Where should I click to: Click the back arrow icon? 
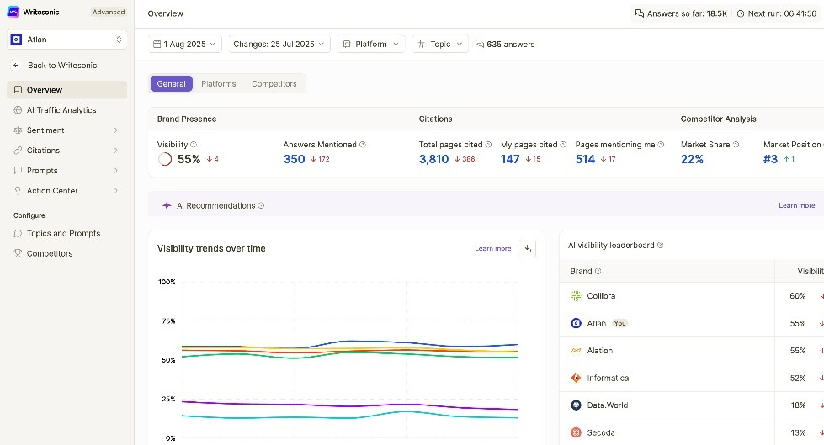click(16, 65)
